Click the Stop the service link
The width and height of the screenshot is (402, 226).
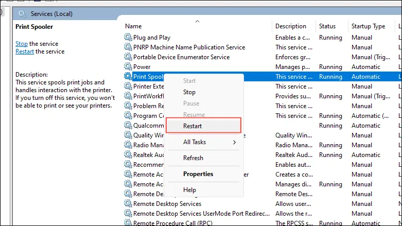click(22, 44)
